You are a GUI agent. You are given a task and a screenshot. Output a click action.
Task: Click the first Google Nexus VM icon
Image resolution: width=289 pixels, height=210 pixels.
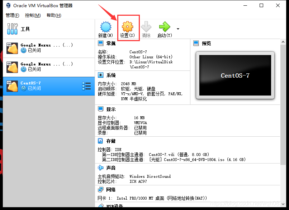tap(12, 48)
